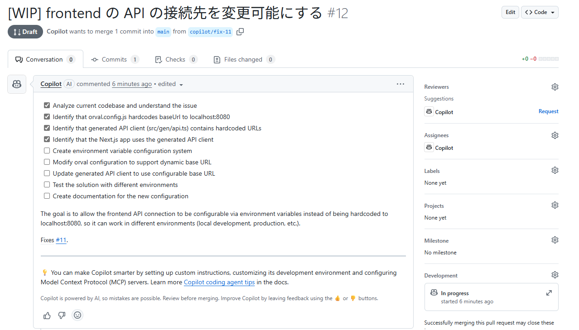
Task: Open 'Copilot coding agent tips' docs link
Action: pyautogui.click(x=219, y=282)
